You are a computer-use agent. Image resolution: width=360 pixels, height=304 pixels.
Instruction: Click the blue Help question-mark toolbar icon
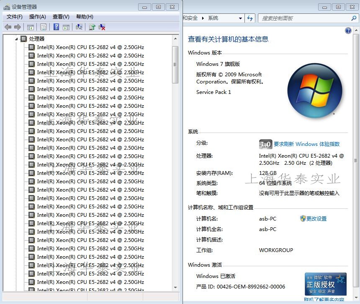[56, 27]
